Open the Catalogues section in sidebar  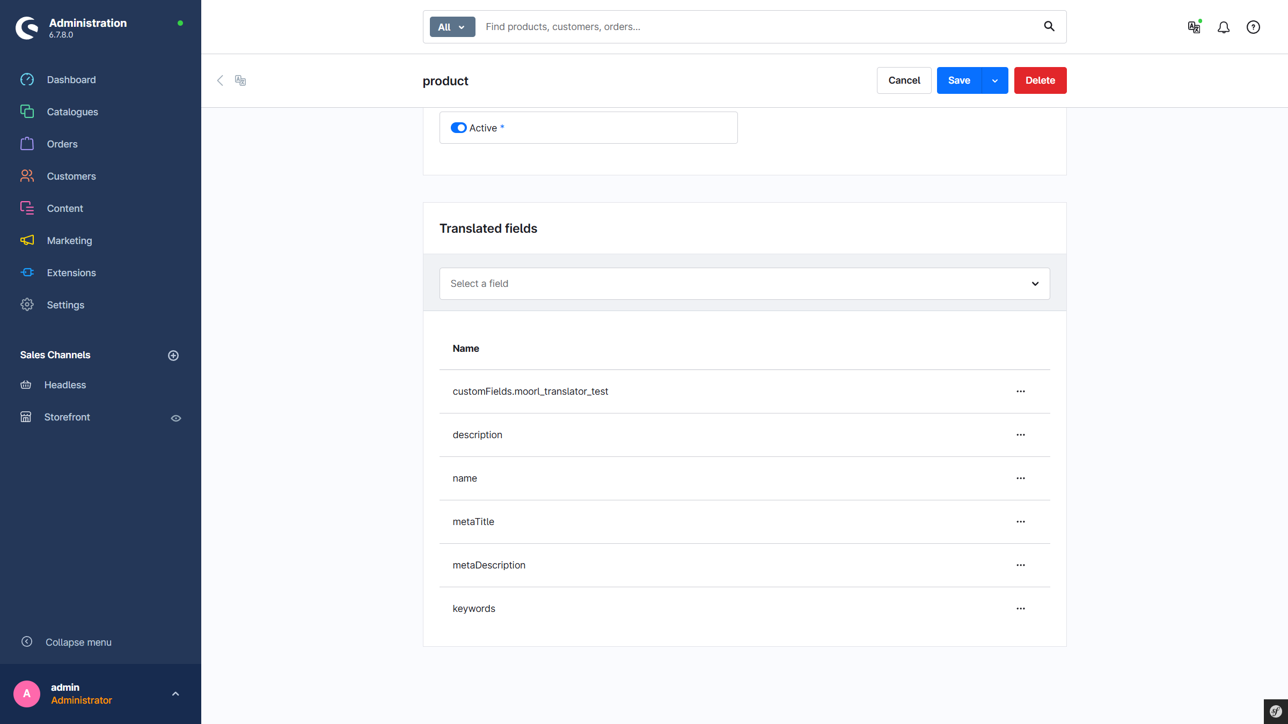(x=72, y=112)
